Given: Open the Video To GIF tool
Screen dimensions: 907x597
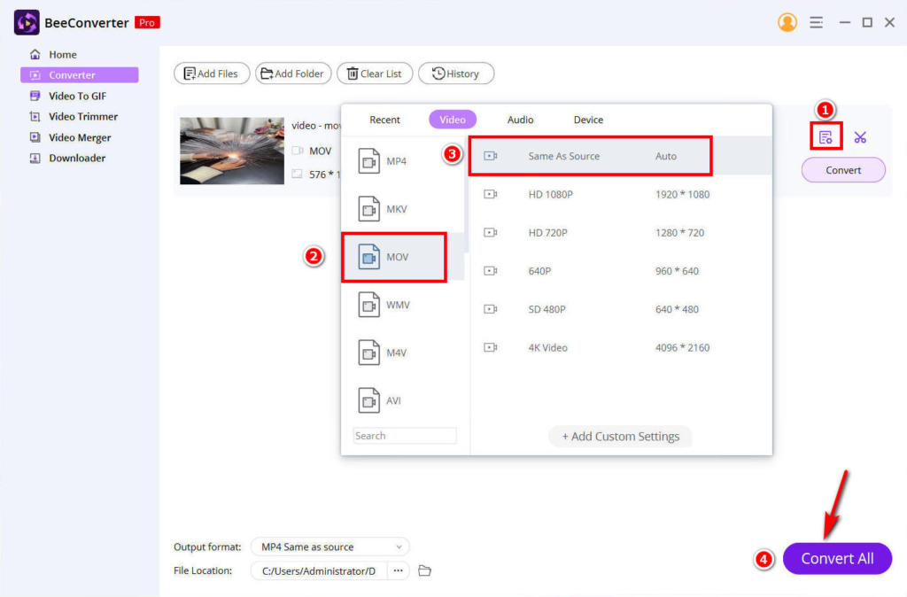Looking at the screenshot, I should pyautogui.click(x=77, y=96).
